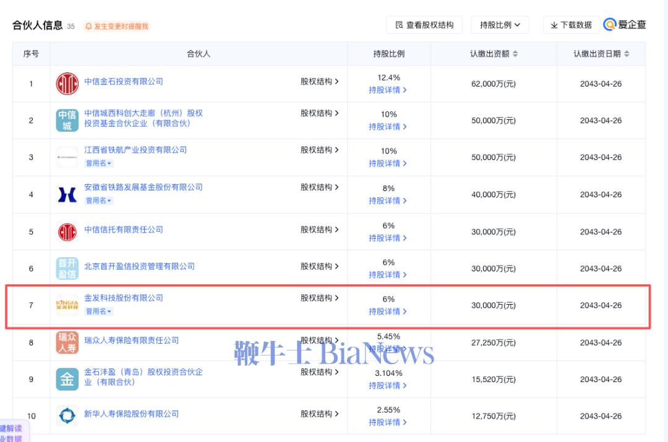View 持股详情 in row 5
The image size is (668, 442).
pyautogui.click(x=388, y=238)
